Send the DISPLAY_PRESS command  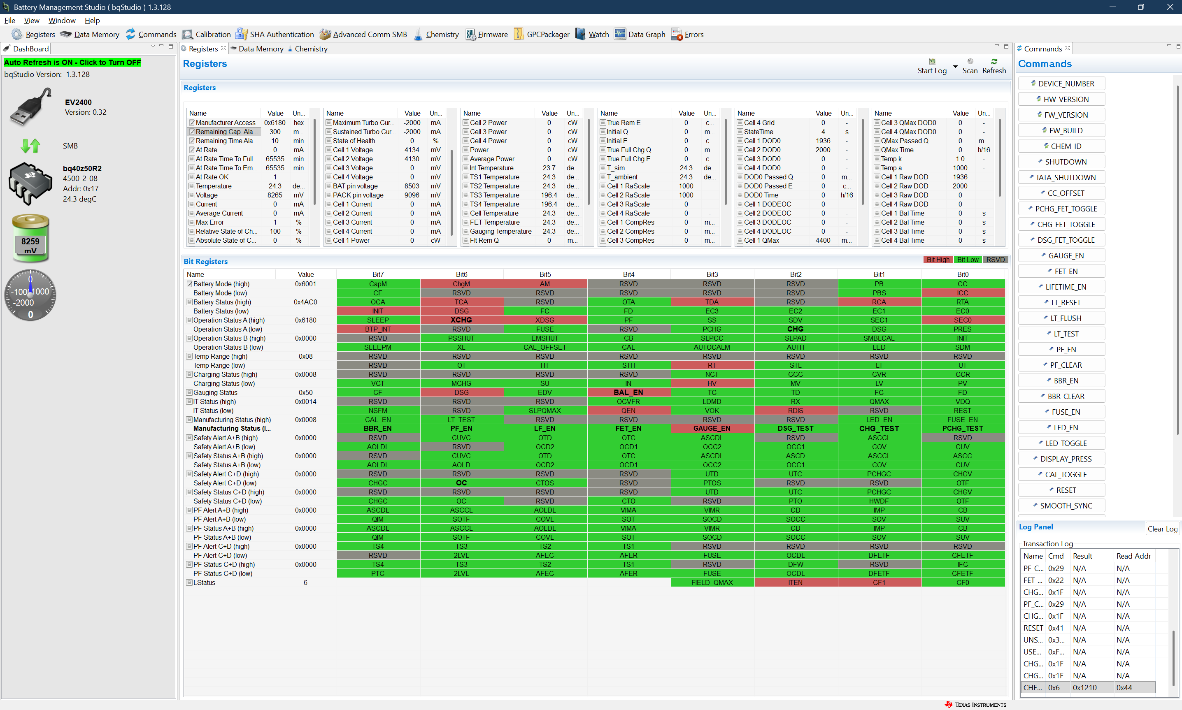(1061, 459)
